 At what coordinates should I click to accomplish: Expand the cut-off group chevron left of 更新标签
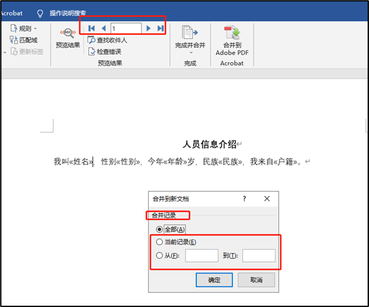pos(5,52)
